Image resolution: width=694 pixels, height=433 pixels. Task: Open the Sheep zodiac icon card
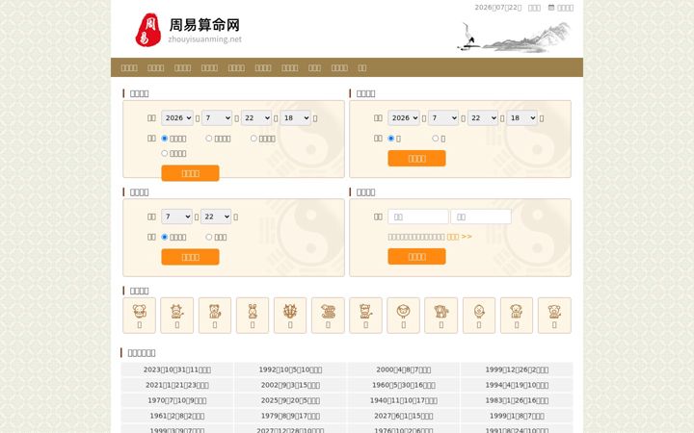[403, 316]
